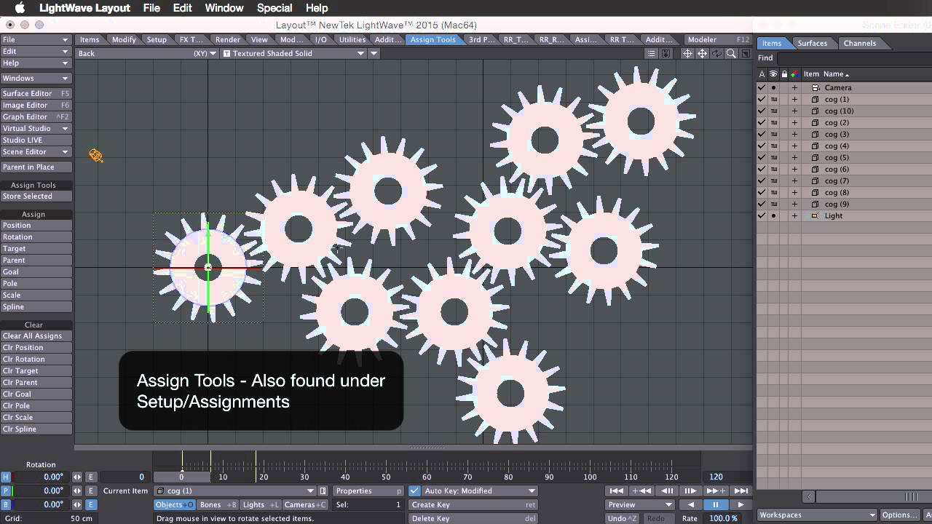Toggle Heading (H) rotation channel
The height and width of the screenshot is (524, 932).
6,477
